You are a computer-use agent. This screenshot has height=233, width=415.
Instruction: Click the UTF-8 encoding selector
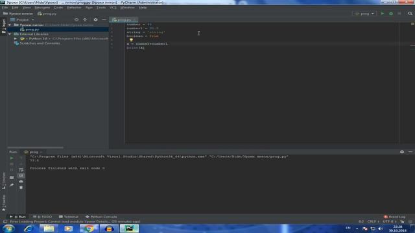[389, 221]
